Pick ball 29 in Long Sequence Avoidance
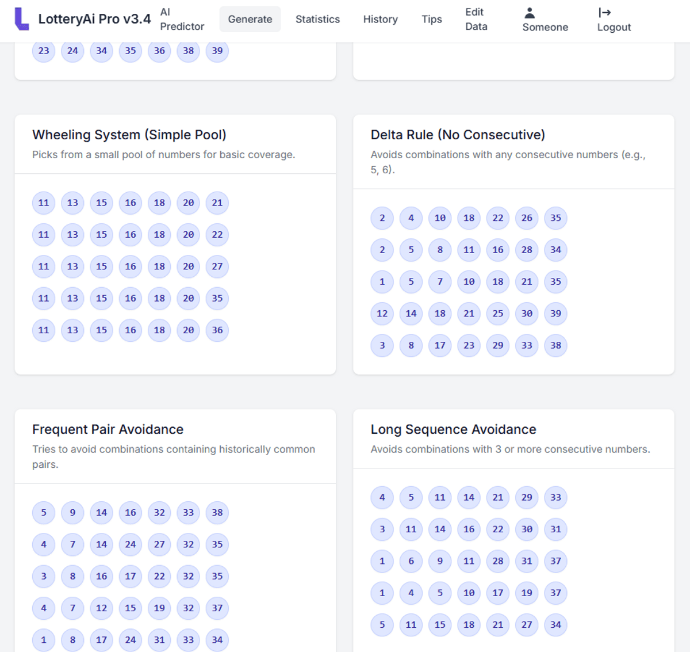 [x=527, y=497]
